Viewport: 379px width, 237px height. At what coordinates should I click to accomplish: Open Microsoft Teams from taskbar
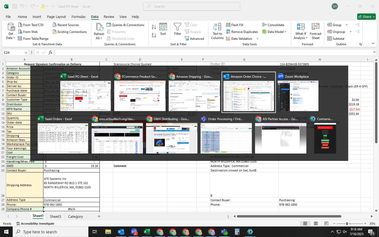pos(224,232)
